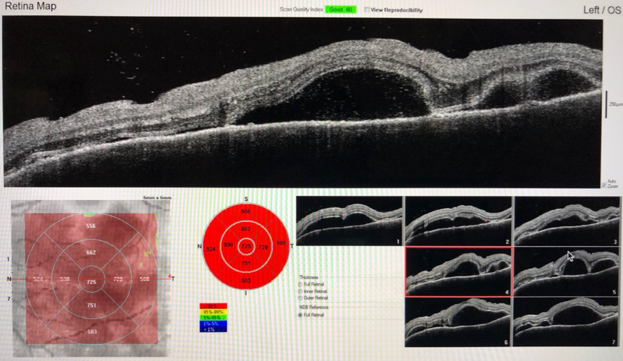Choose Outer Retinal thickness option

point(301,298)
